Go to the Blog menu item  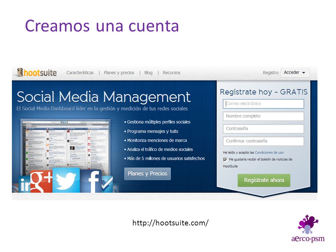[x=148, y=73]
